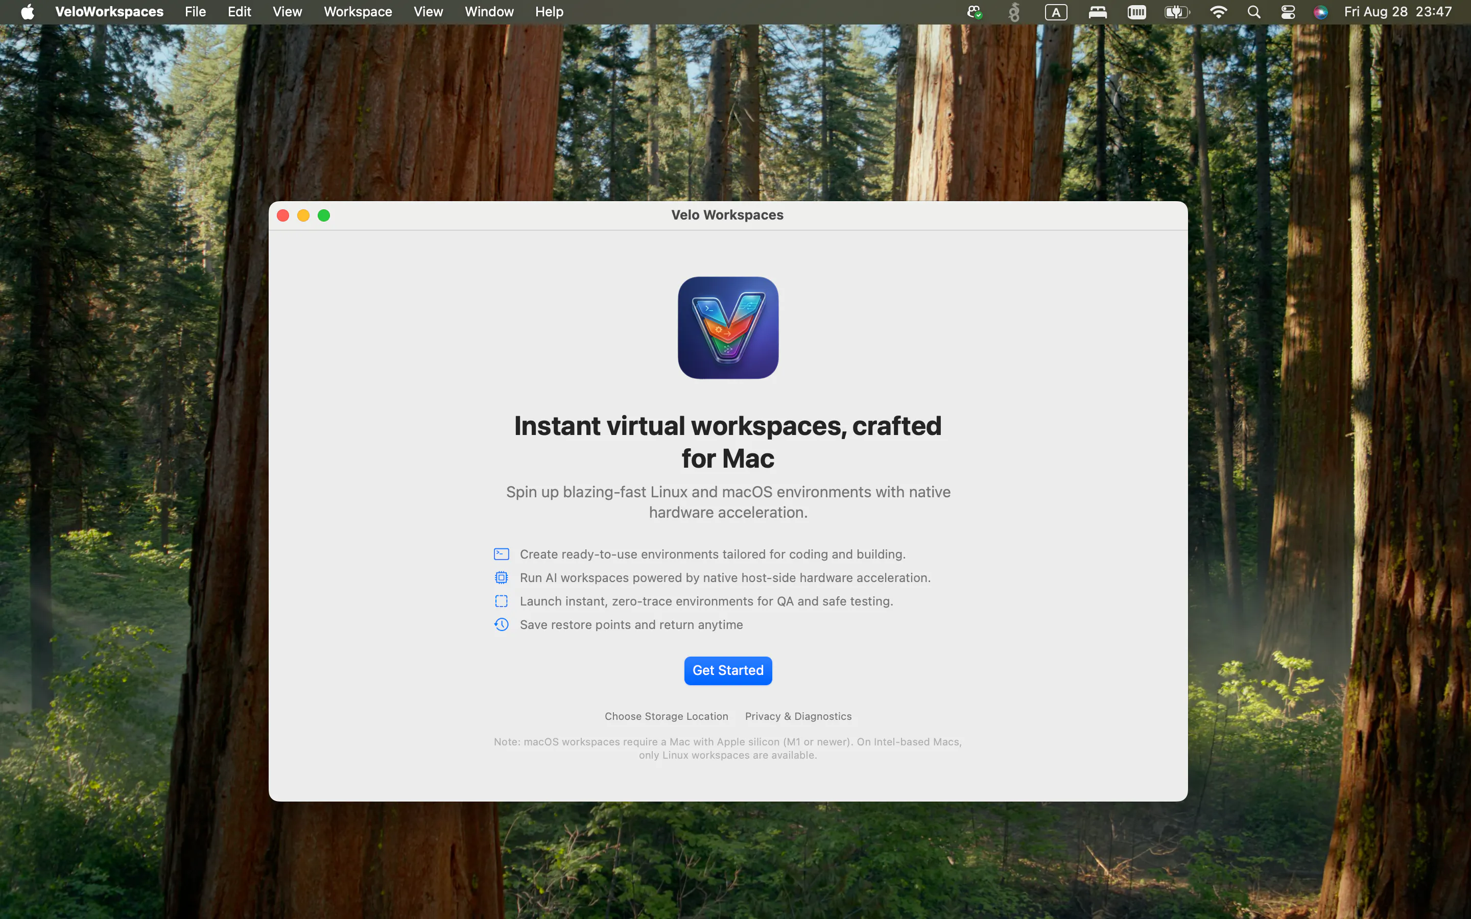Click the 'Instant virtual workspaces, crafted for Mac' headline

(728, 442)
